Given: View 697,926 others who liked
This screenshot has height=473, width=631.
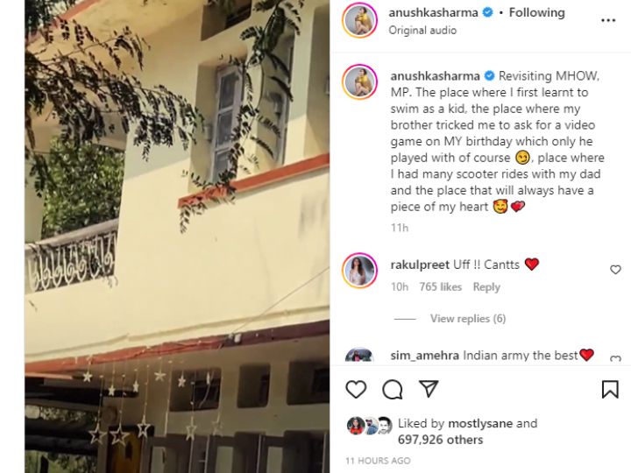Looking at the screenshot, I should tap(440, 440).
